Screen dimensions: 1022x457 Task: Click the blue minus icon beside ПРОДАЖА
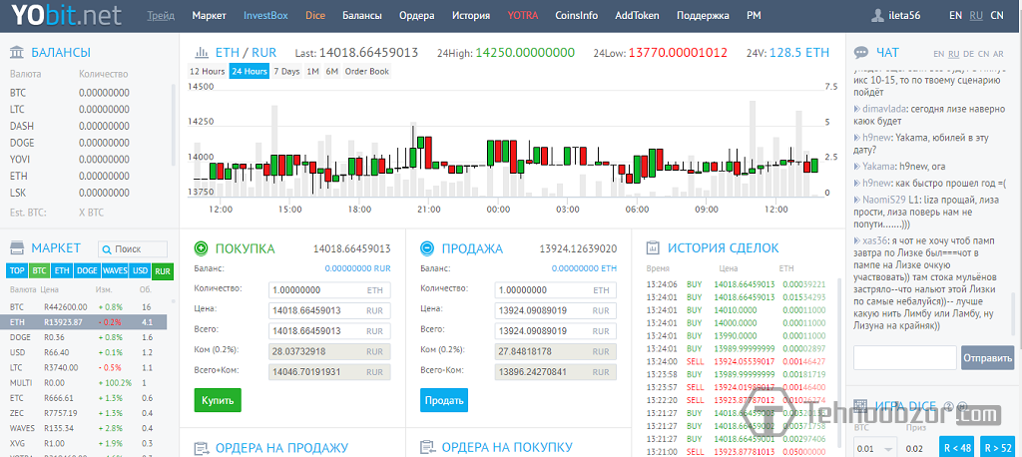[427, 248]
